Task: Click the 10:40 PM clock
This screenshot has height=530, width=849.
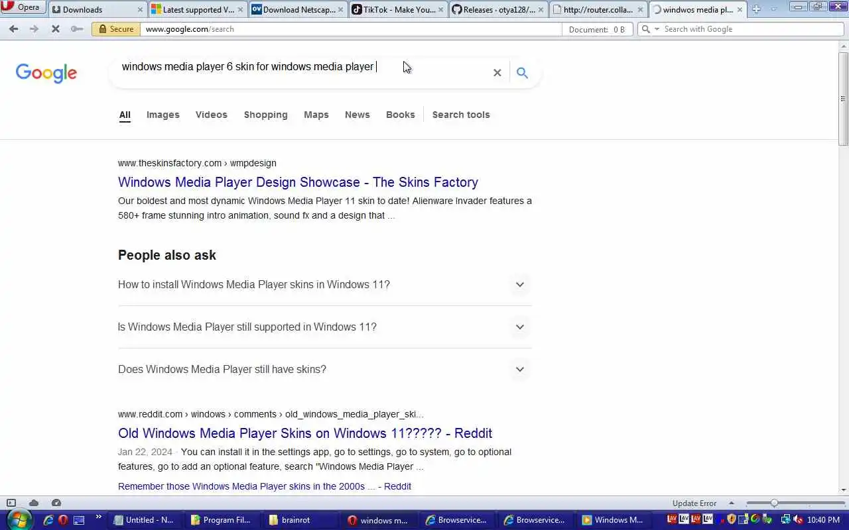Action: point(824,520)
